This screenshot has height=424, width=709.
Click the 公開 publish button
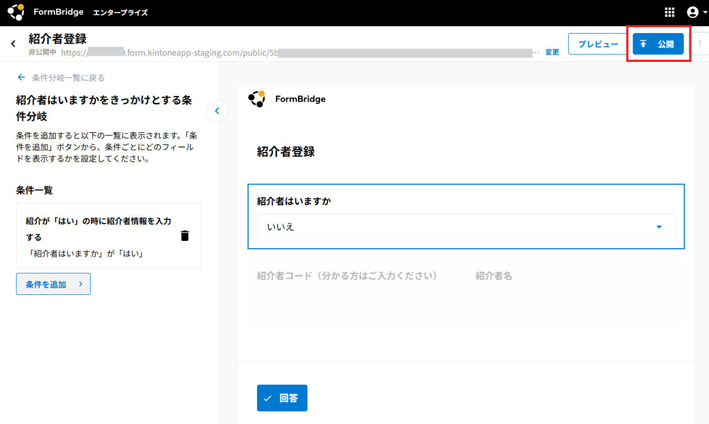pos(658,44)
